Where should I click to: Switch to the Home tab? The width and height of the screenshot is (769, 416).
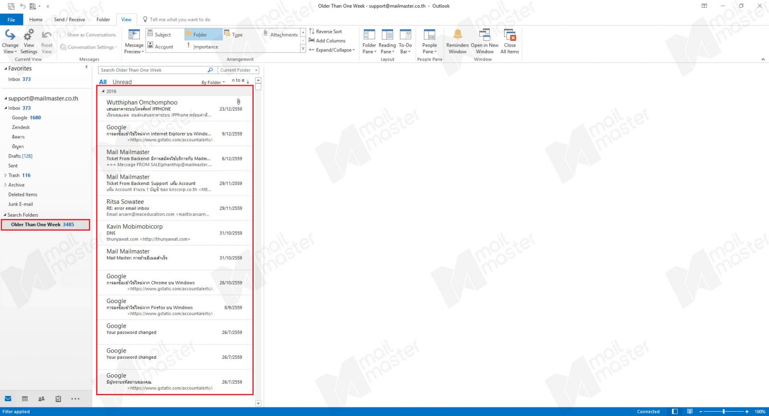click(36, 20)
